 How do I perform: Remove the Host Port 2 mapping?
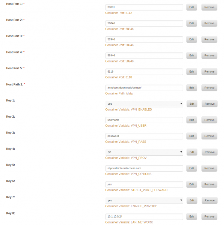pos(209,23)
